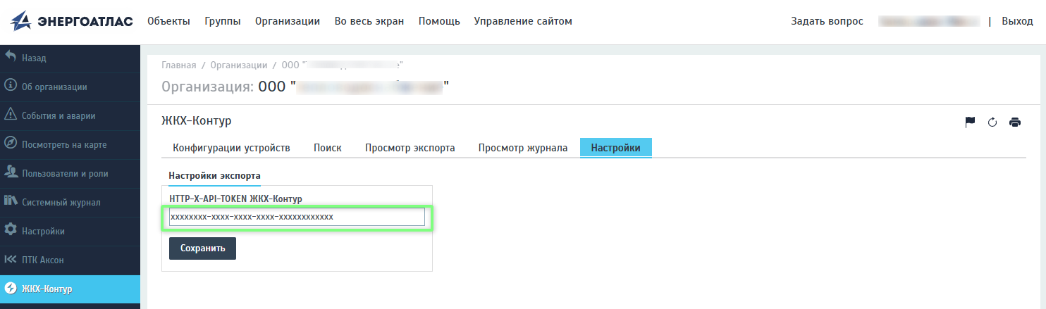The height and width of the screenshot is (309, 1046).
Task: Click the warning triangle icon for События и аварии
Action: click(x=11, y=115)
